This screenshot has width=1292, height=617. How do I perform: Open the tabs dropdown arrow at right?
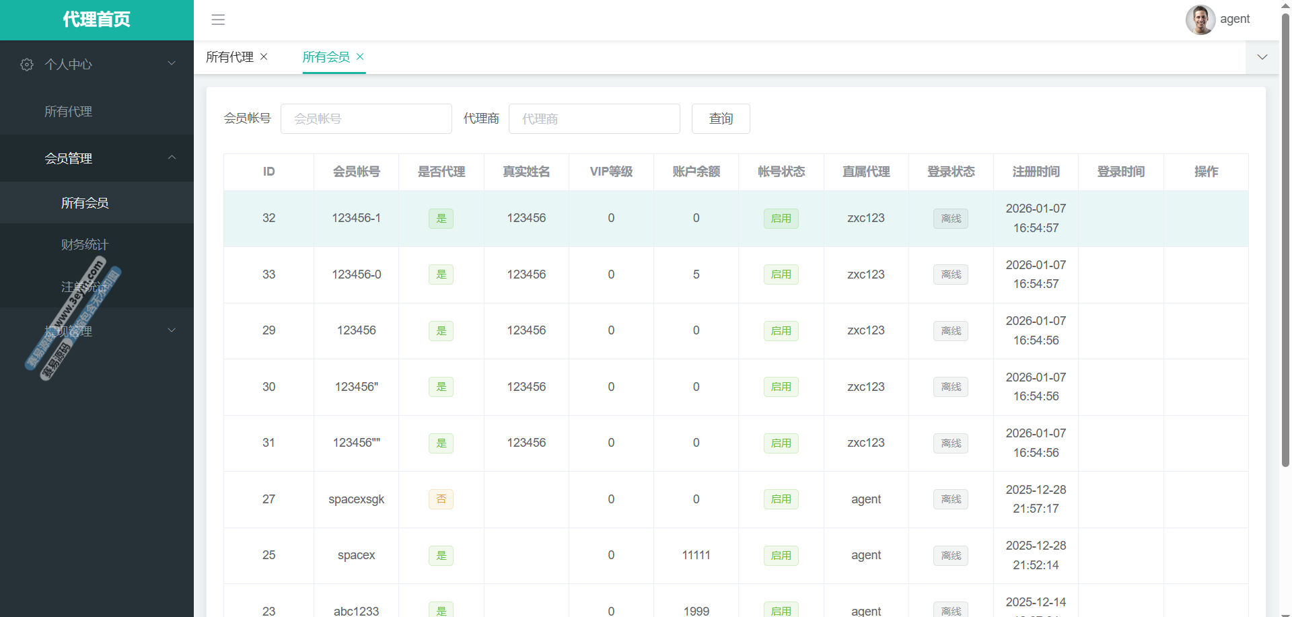(1262, 57)
